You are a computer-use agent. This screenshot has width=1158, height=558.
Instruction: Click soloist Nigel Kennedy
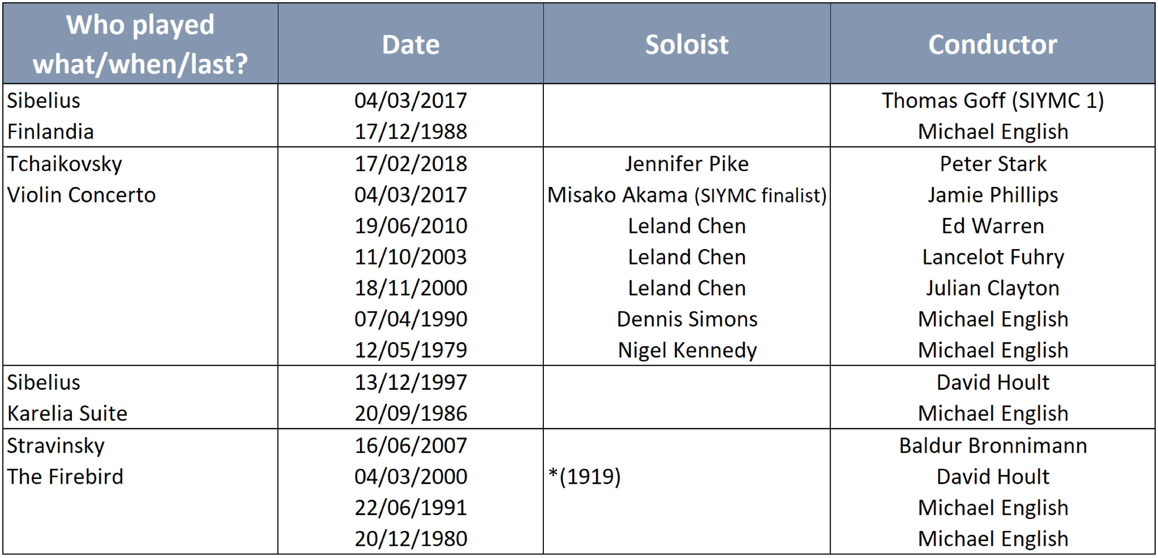coord(687,350)
